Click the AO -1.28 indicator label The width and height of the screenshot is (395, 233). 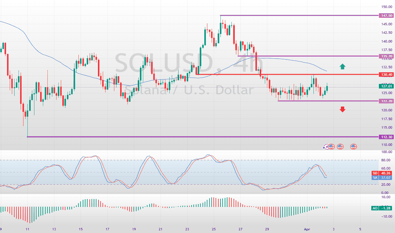tap(382, 208)
